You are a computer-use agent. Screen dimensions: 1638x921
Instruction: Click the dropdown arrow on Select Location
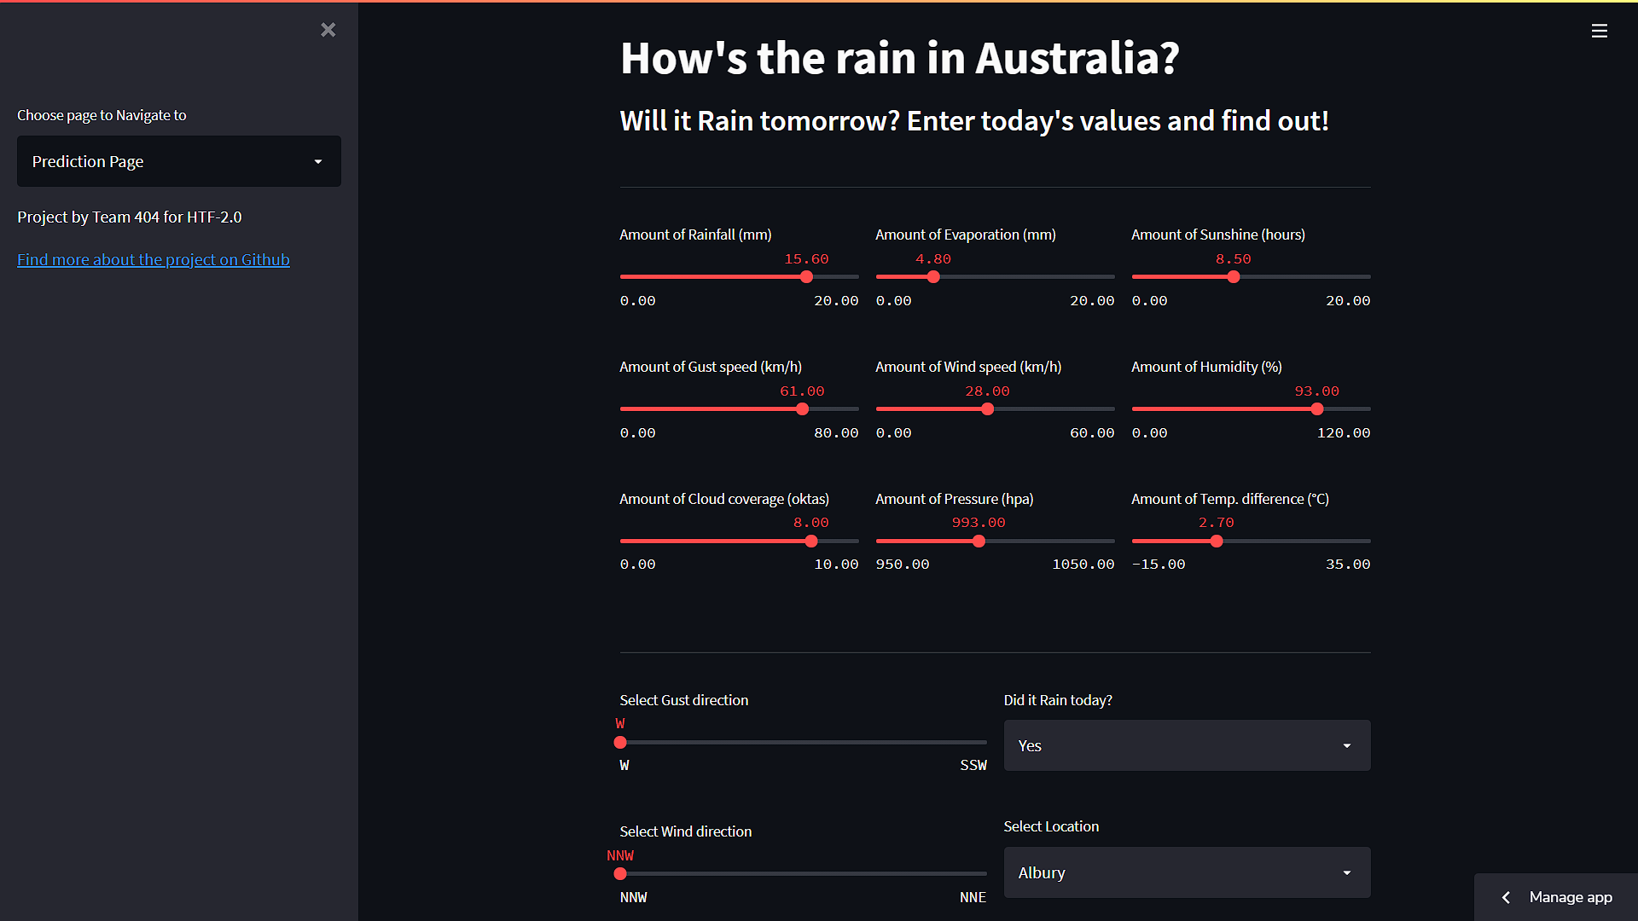click(x=1346, y=872)
